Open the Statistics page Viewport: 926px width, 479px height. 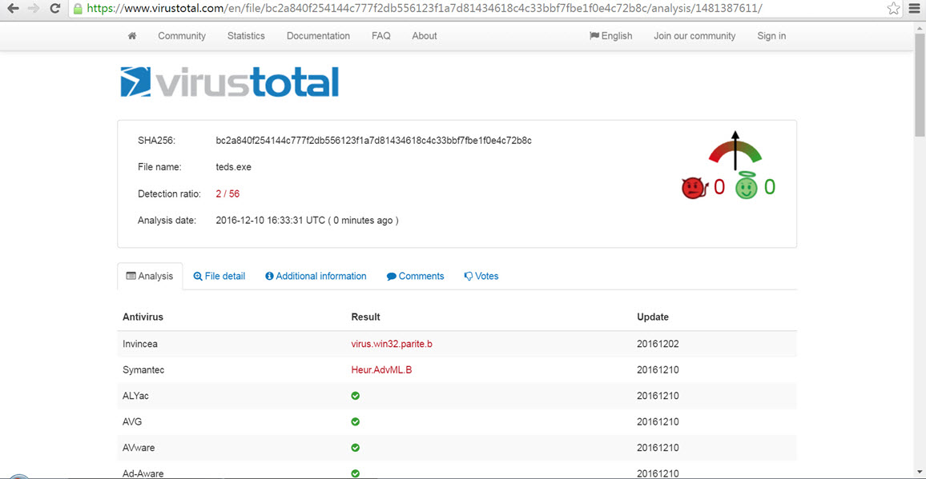click(x=246, y=36)
